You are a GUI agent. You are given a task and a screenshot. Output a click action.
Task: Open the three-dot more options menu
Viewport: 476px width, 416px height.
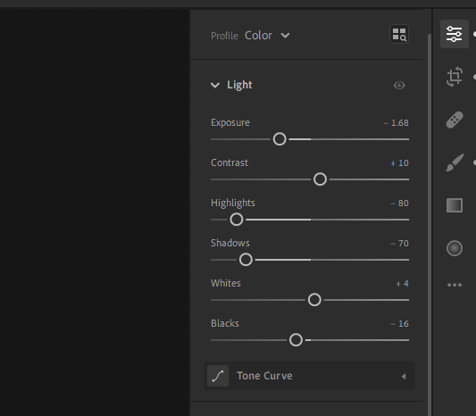point(455,285)
